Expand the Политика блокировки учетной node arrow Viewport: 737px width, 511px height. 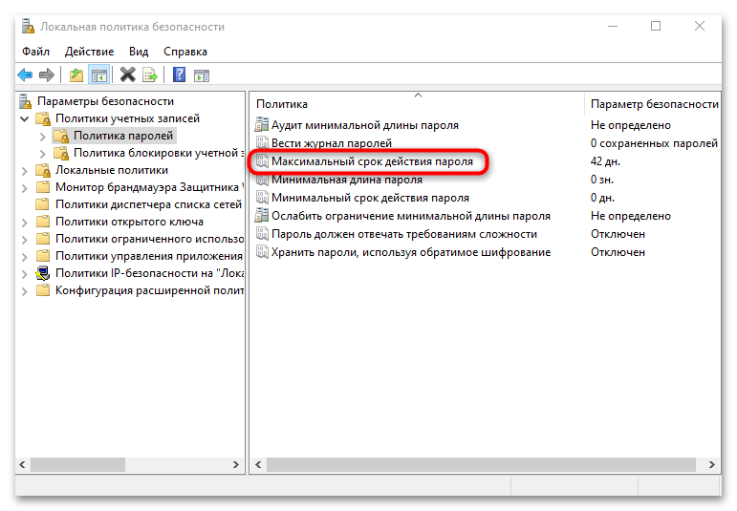coord(43,154)
